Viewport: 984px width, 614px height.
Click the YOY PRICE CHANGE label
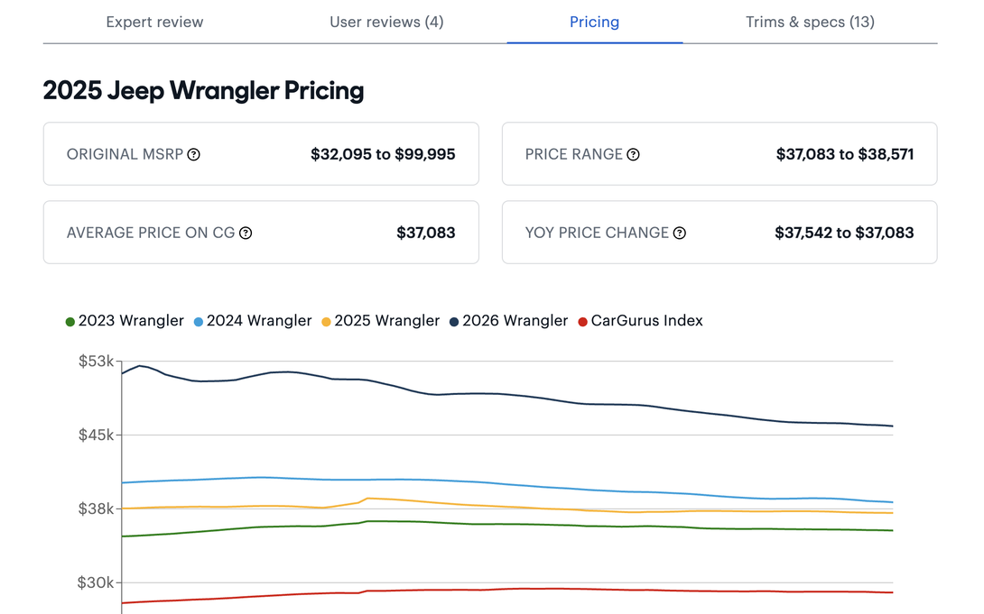[x=597, y=234]
